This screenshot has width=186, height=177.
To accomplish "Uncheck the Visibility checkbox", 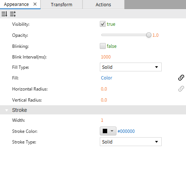I will click(x=103, y=24).
